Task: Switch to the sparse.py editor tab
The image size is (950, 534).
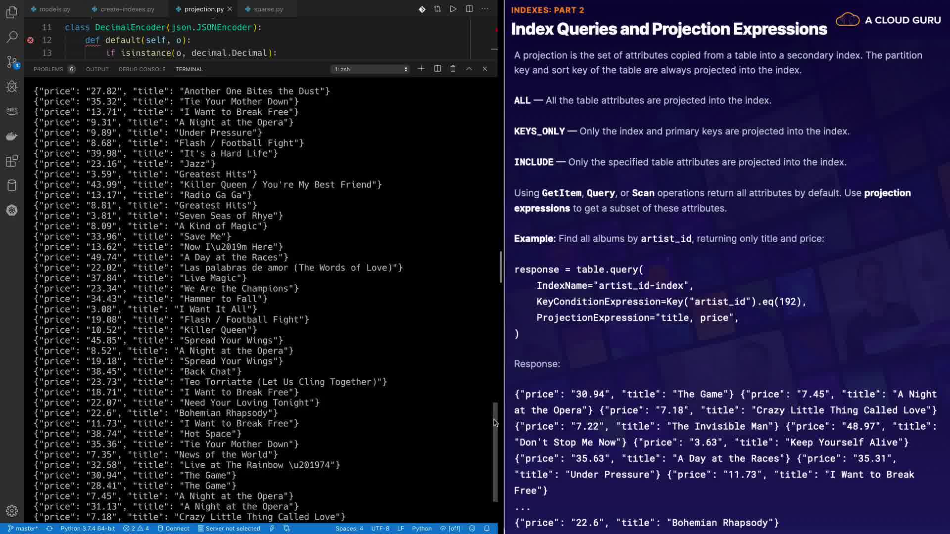Action: click(268, 9)
